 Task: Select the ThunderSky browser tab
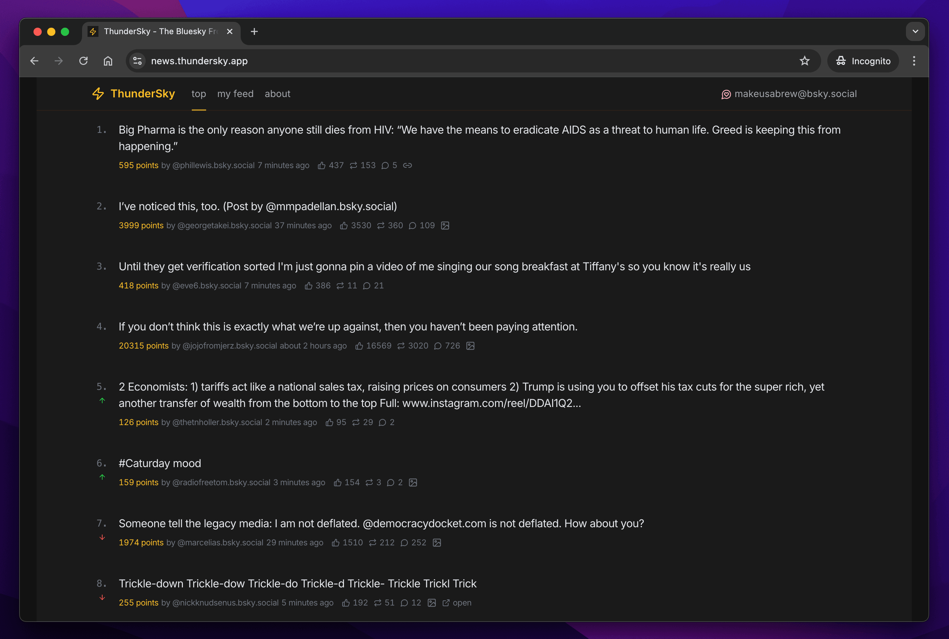pyautogui.click(x=160, y=32)
